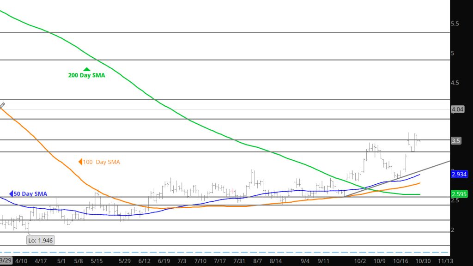Click the 5.5 price axis label
473x266 pixels.
point(455,24)
